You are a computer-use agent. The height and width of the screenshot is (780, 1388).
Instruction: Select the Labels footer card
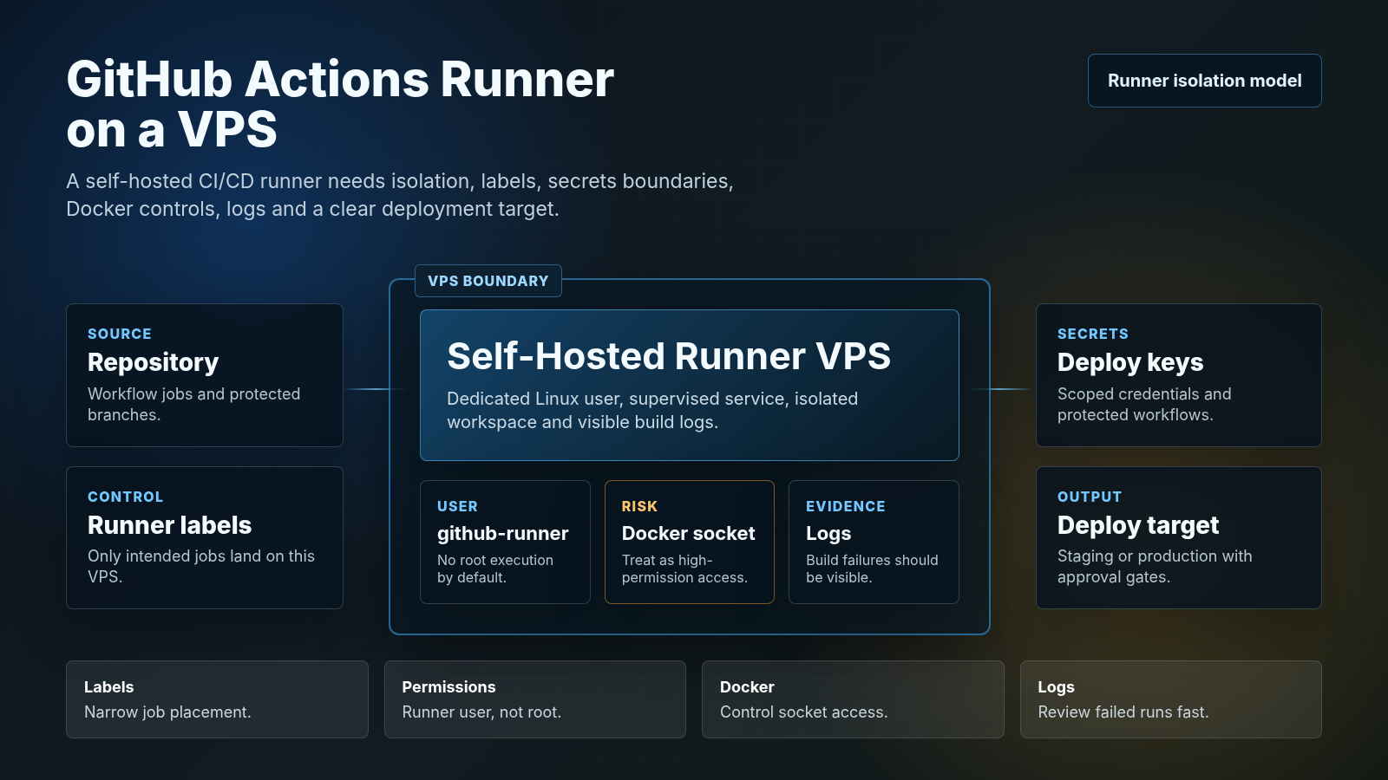[217, 699]
